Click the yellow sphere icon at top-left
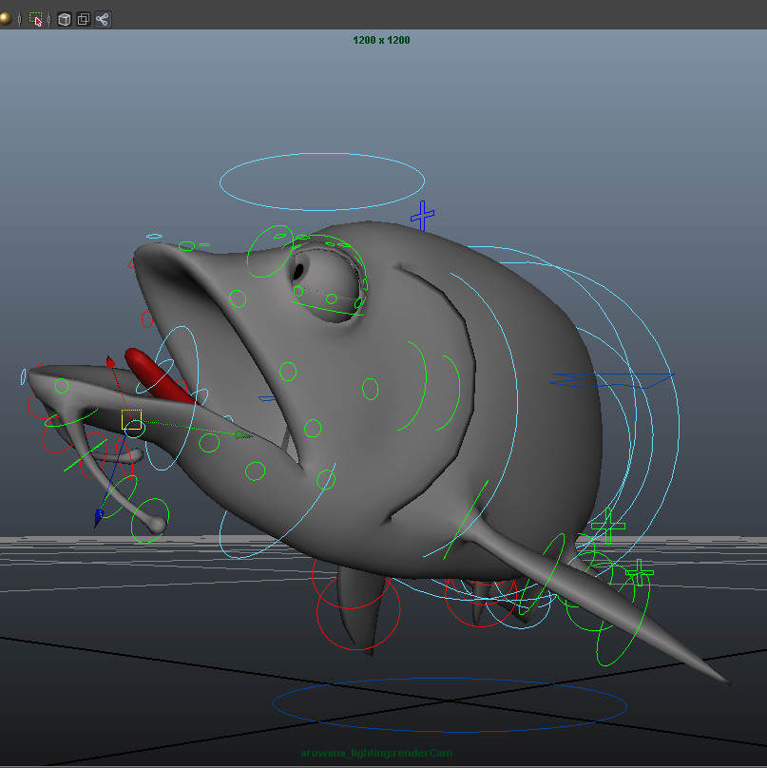The image size is (767, 768). click(5, 19)
